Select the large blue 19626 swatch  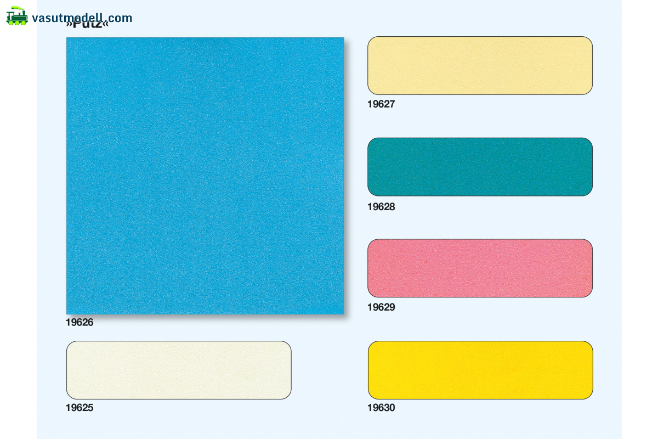pyautogui.click(x=205, y=176)
